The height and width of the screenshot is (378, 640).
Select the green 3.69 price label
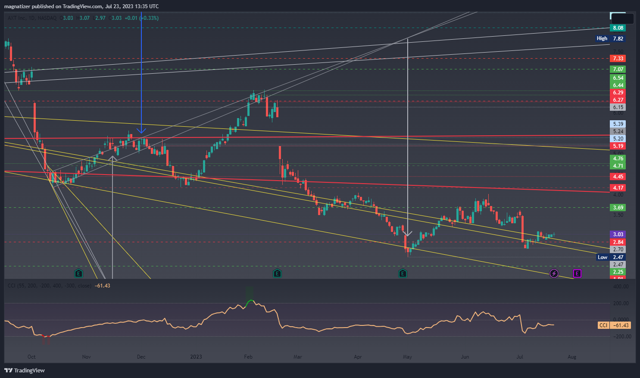(x=618, y=208)
